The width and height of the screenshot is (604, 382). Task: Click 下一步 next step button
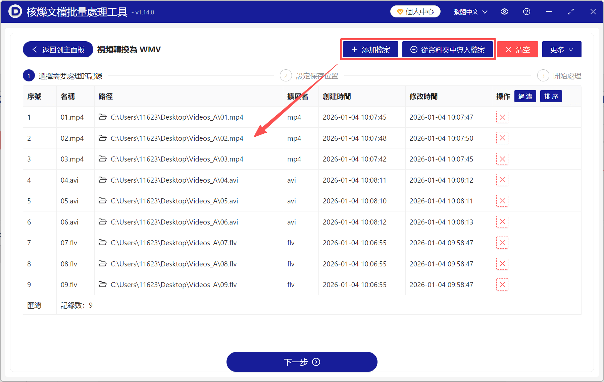click(x=302, y=362)
